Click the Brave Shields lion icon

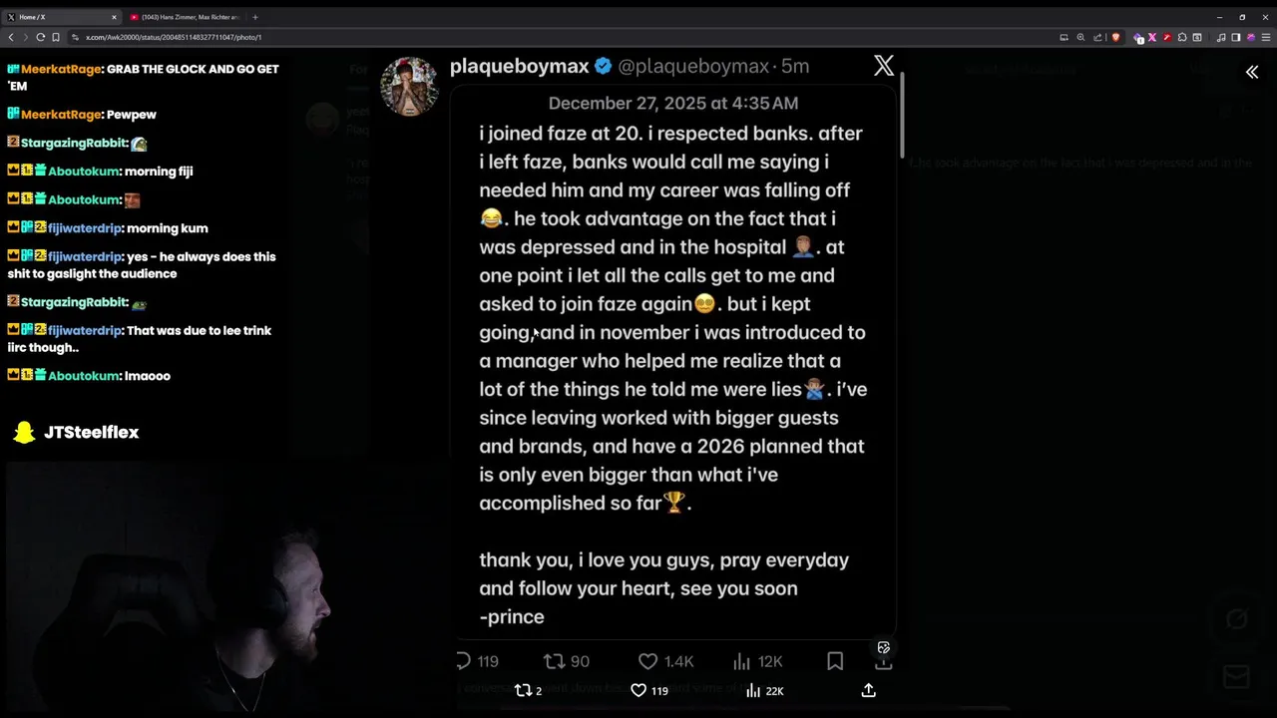[x=1115, y=37]
